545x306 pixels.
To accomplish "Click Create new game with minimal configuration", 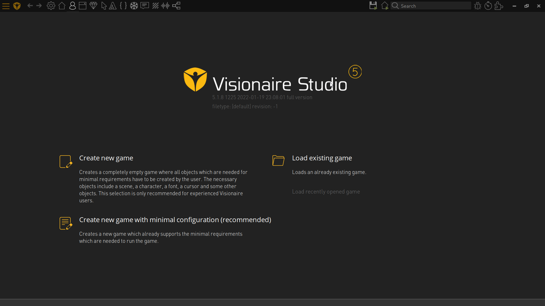I will point(175,220).
